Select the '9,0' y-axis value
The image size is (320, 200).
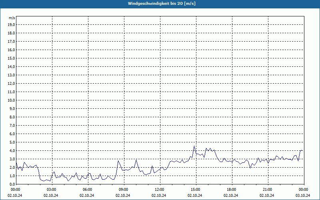click(x=12, y=108)
